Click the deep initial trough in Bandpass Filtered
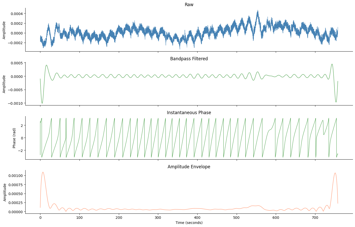The height and width of the screenshot is (227, 355). 42,103
